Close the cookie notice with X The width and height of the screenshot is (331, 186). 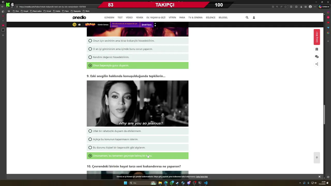(319, 177)
